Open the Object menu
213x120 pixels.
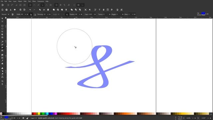(20, 1)
